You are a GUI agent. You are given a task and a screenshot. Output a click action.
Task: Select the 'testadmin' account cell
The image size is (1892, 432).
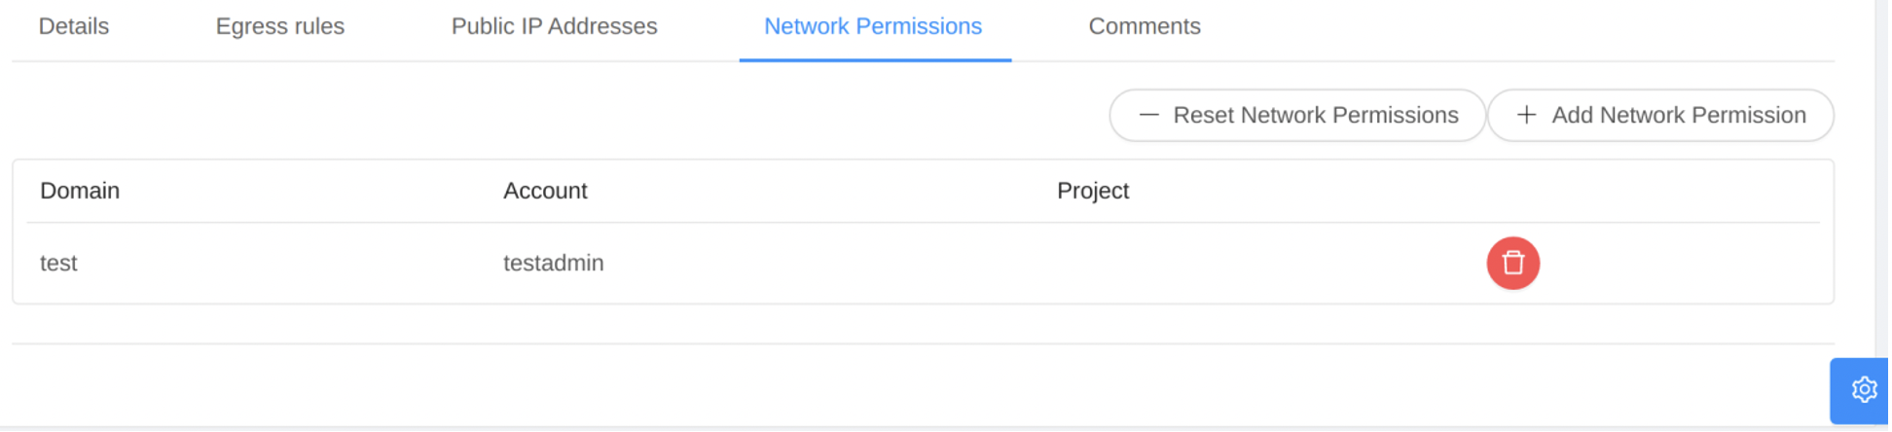click(553, 263)
